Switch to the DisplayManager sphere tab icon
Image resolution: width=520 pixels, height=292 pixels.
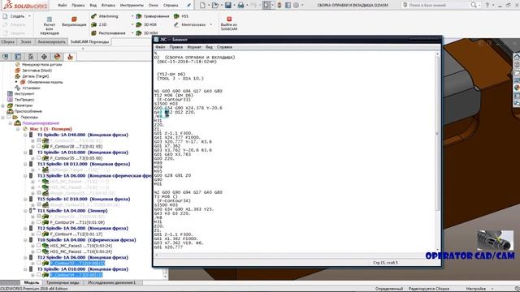tap(57, 57)
